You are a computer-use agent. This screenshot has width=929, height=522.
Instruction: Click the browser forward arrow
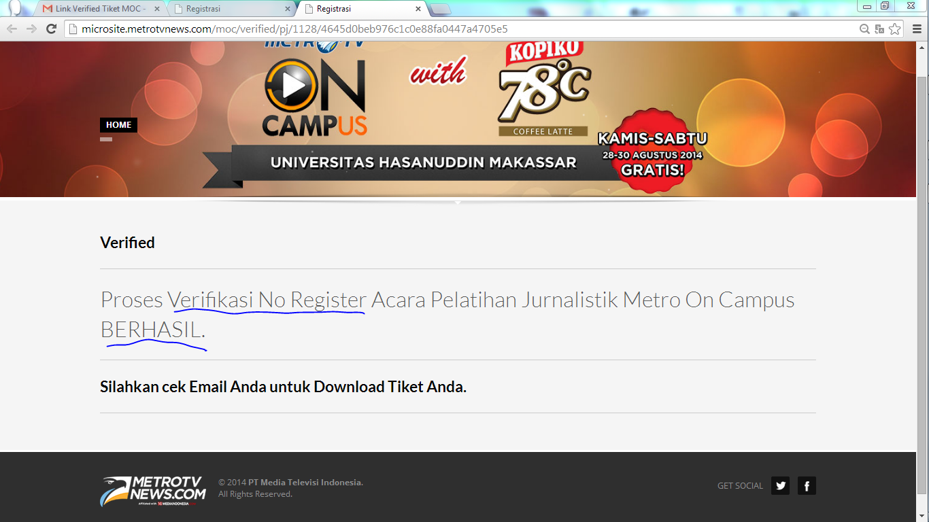tap(31, 29)
